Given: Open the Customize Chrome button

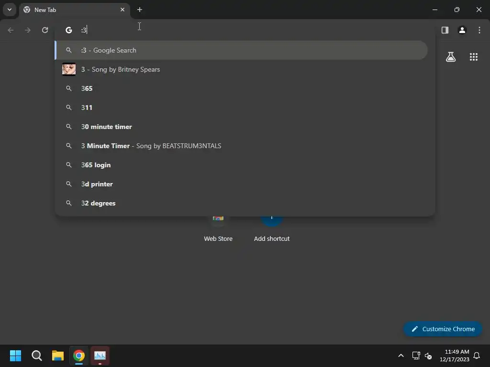Looking at the screenshot, I should pos(443,329).
